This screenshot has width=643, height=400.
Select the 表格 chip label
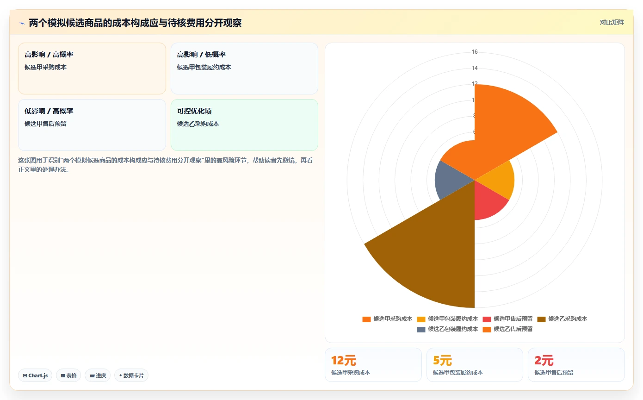point(71,375)
